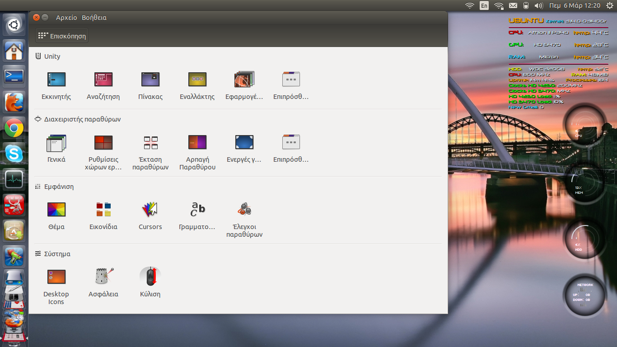Open the Εναλλάκτης switcher settings
The width and height of the screenshot is (617, 347).
(x=197, y=80)
